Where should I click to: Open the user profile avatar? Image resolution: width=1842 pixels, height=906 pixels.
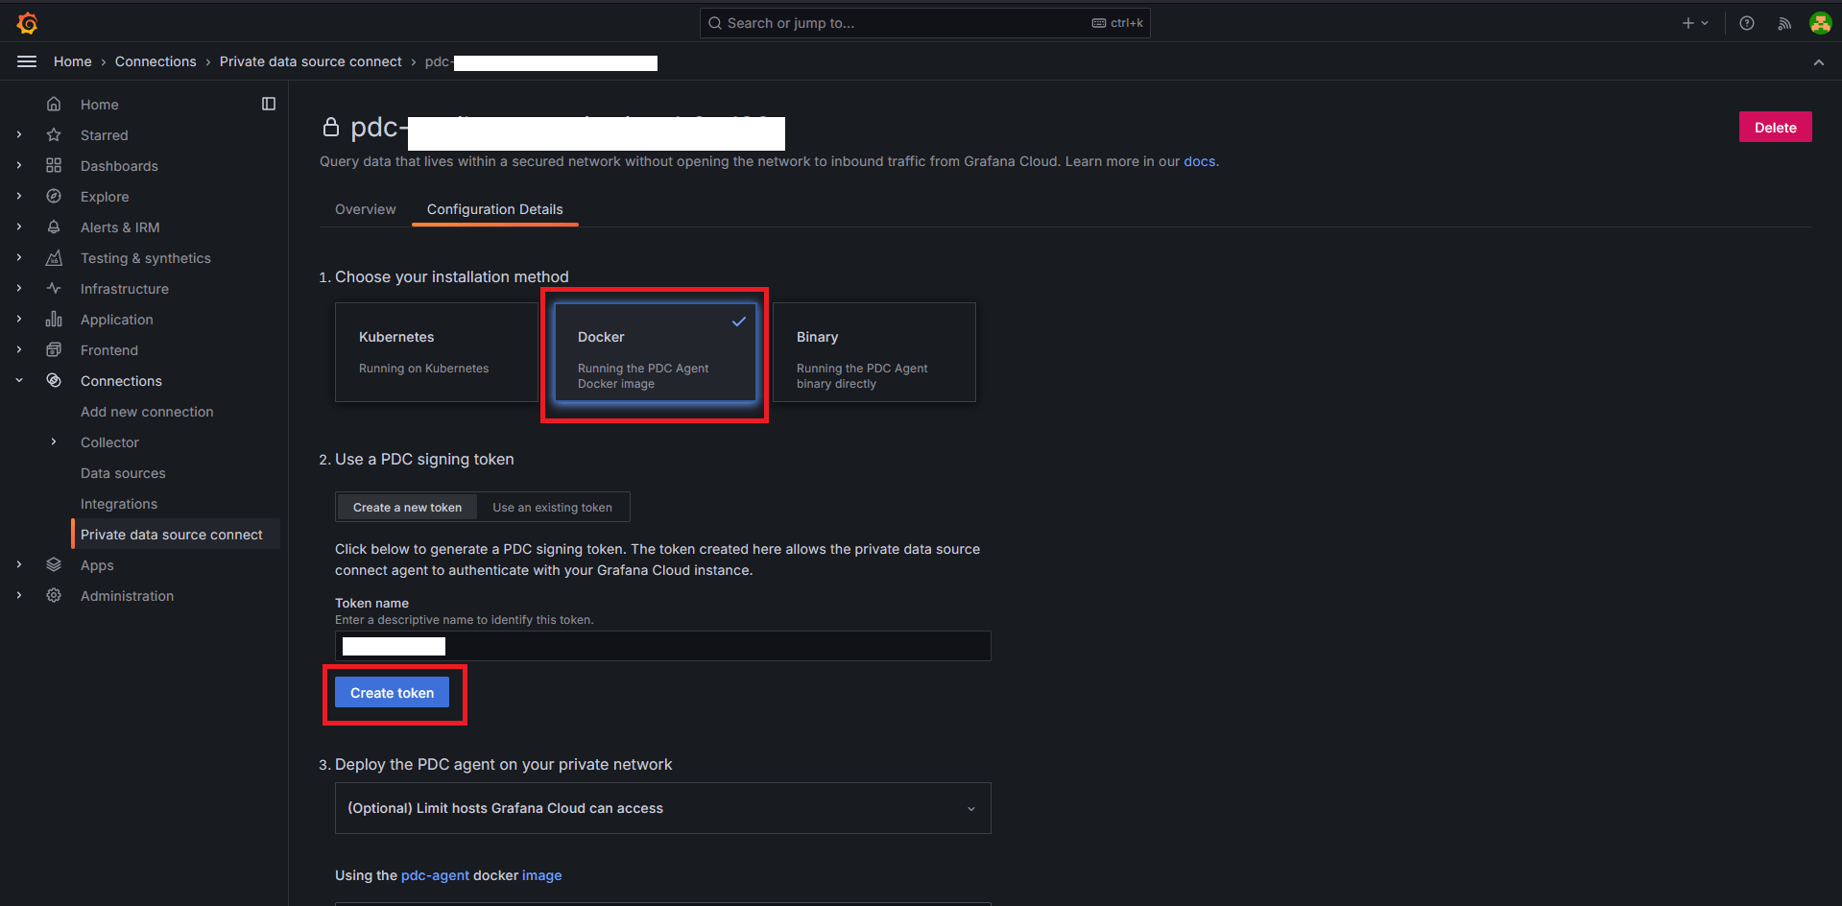click(x=1821, y=23)
